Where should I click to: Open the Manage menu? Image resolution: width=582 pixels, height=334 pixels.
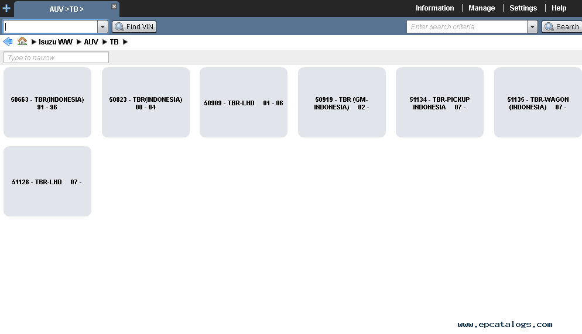[481, 8]
